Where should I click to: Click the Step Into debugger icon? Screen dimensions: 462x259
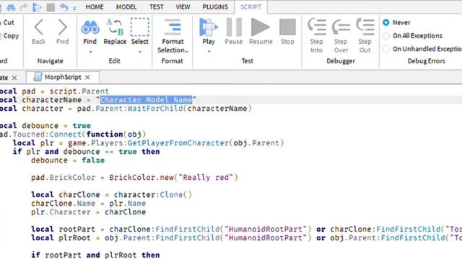click(317, 27)
